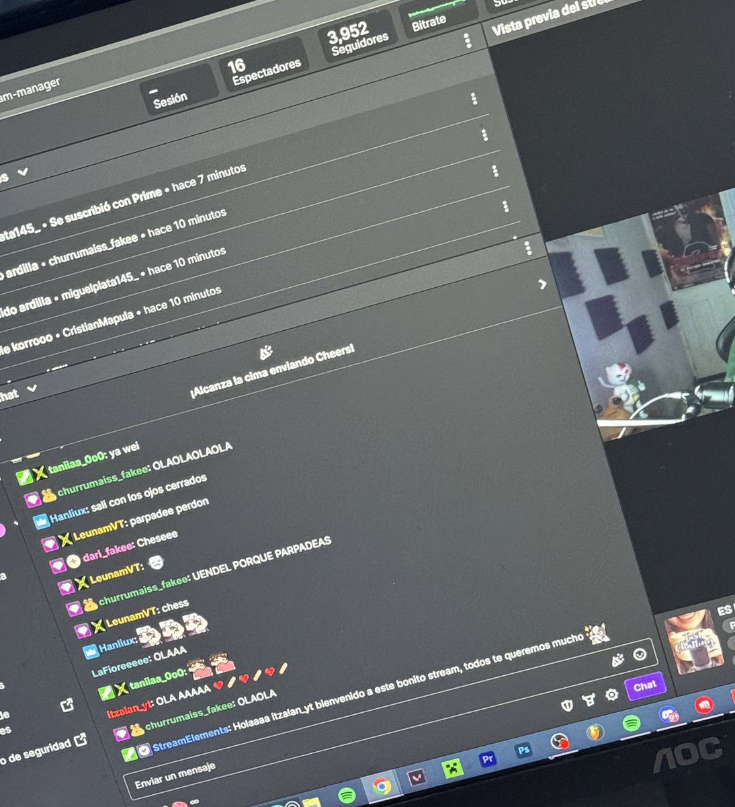Image resolution: width=735 pixels, height=807 pixels.
Task: Send message with purple Chat button
Action: tap(644, 686)
